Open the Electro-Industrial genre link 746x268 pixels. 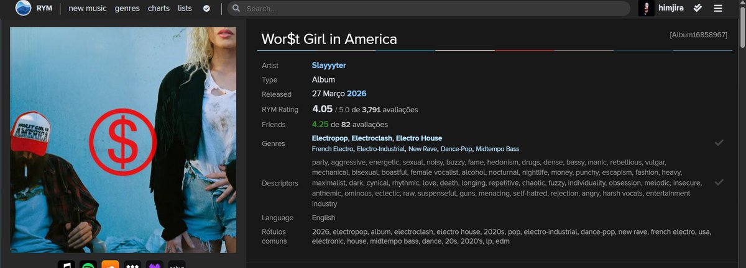click(380, 149)
